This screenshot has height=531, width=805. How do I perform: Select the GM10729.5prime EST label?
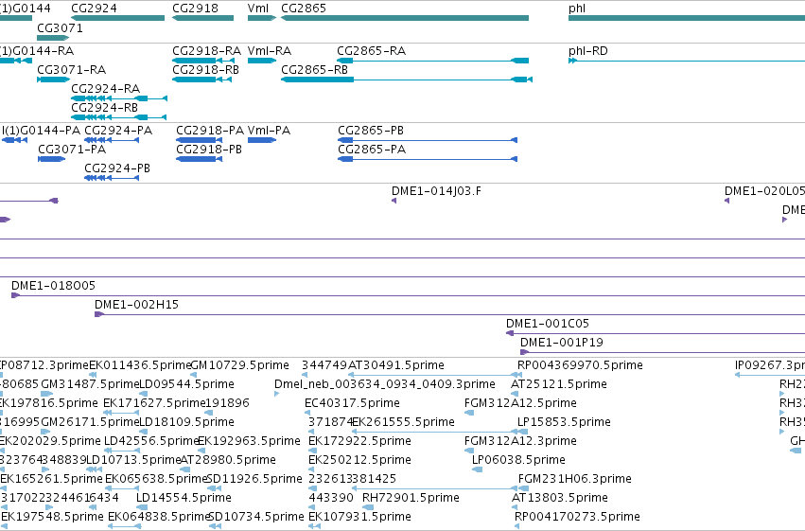click(x=239, y=365)
